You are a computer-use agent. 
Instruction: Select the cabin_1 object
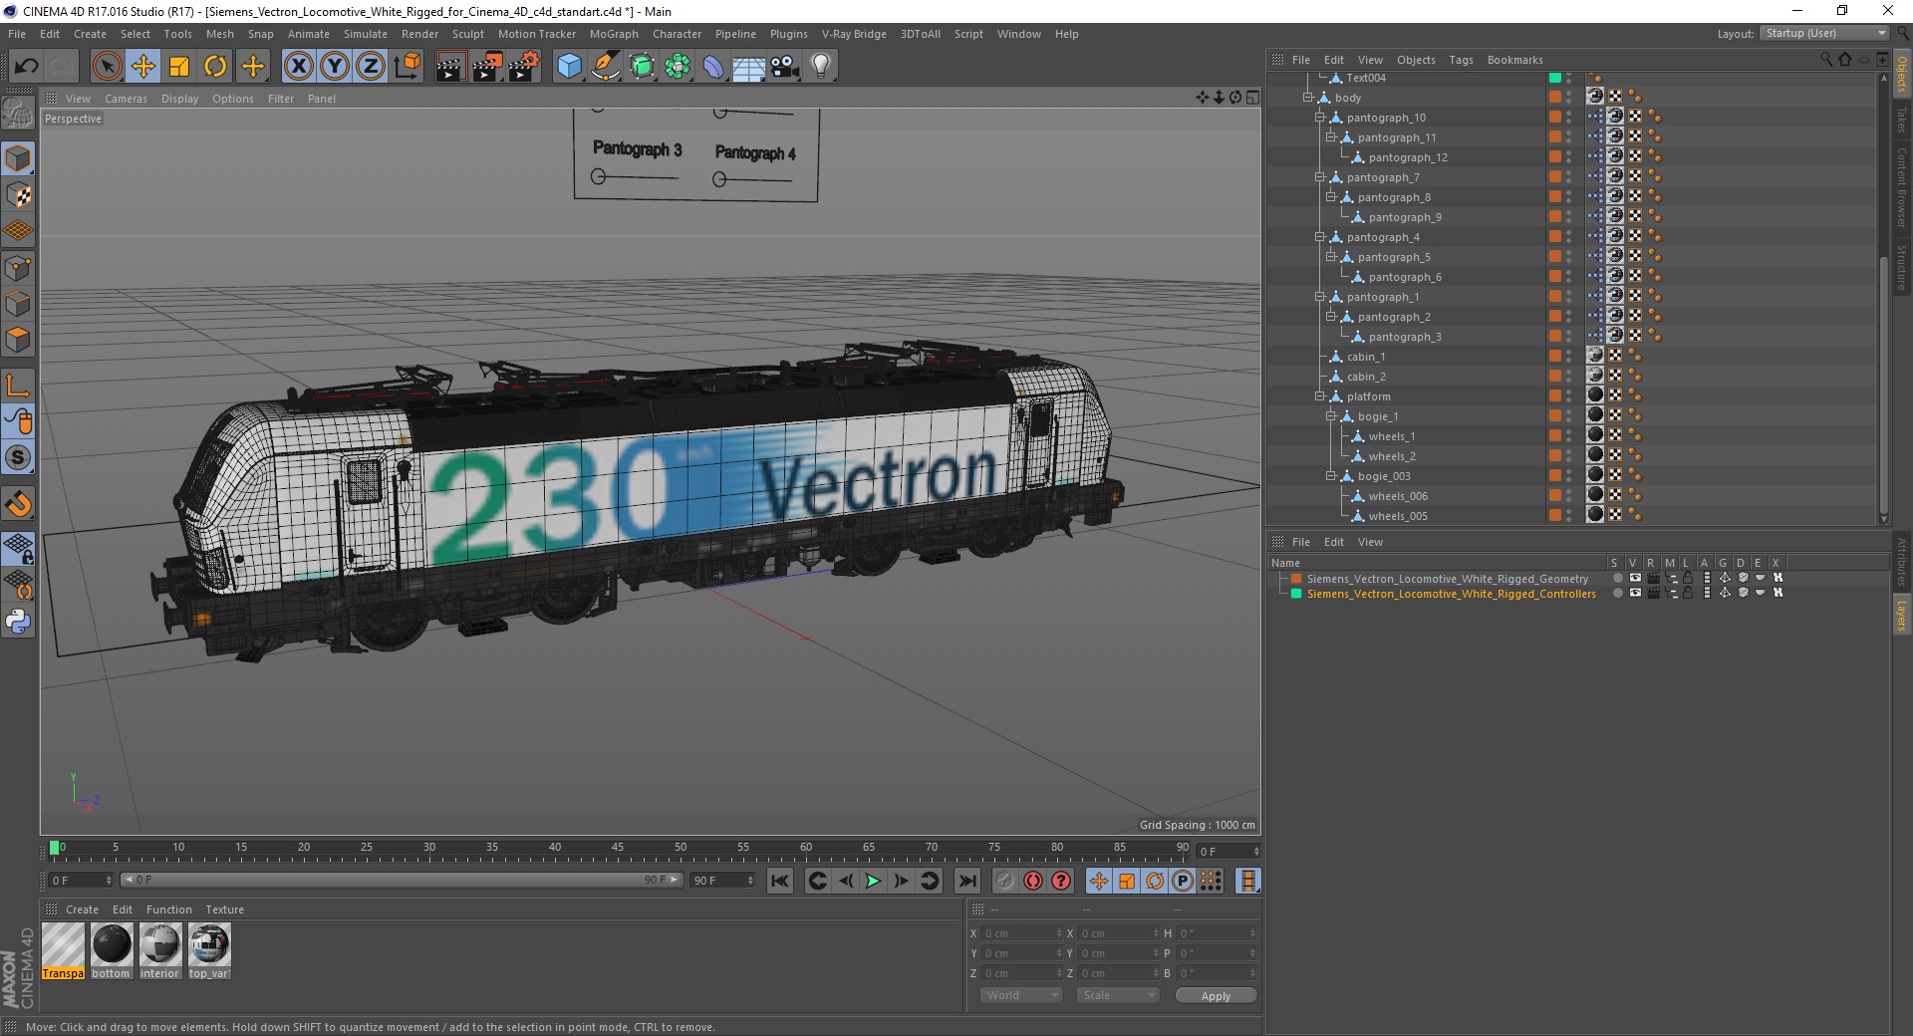1366,357
